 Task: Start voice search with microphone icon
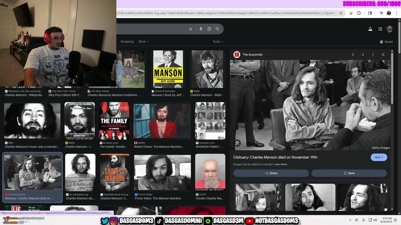click(201, 29)
